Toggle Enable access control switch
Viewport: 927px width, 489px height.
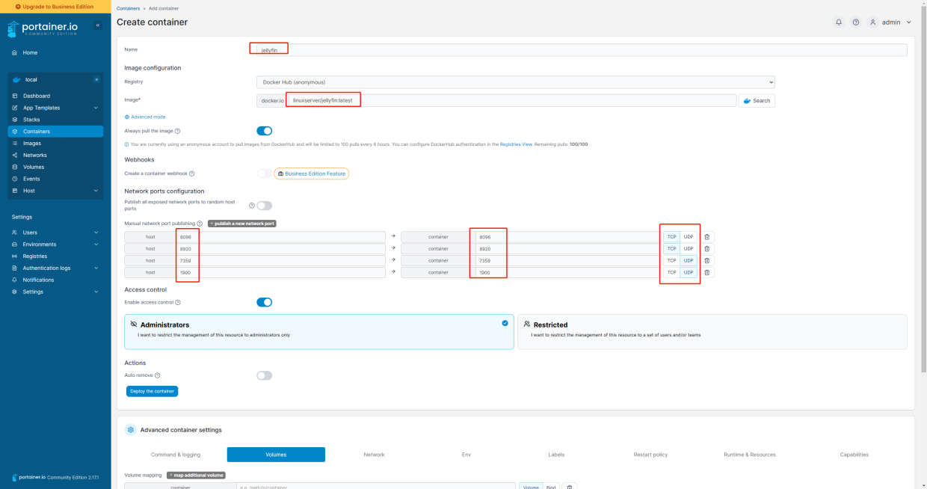[265, 303]
